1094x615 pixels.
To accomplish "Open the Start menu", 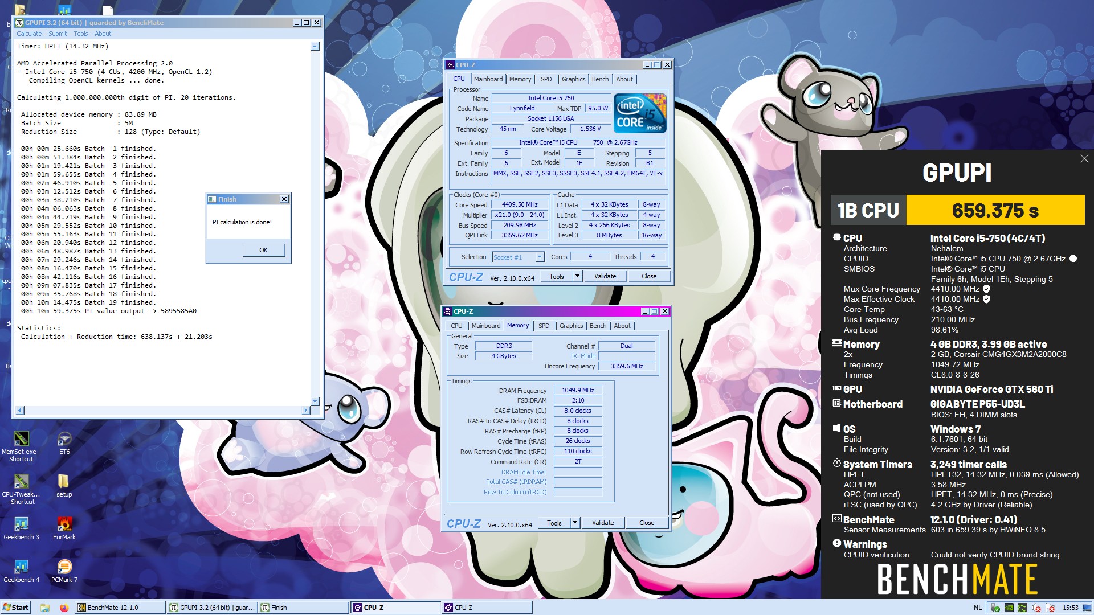I will coord(16,608).
